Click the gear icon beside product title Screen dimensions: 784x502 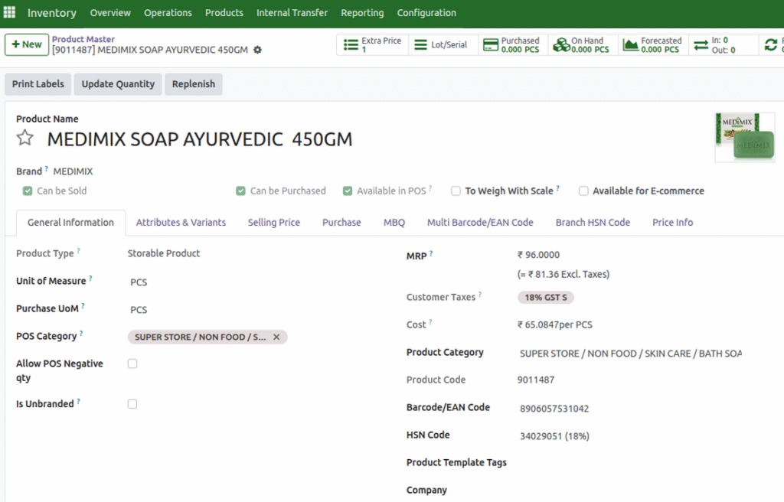pyautogui.click(x=257, y=50)
